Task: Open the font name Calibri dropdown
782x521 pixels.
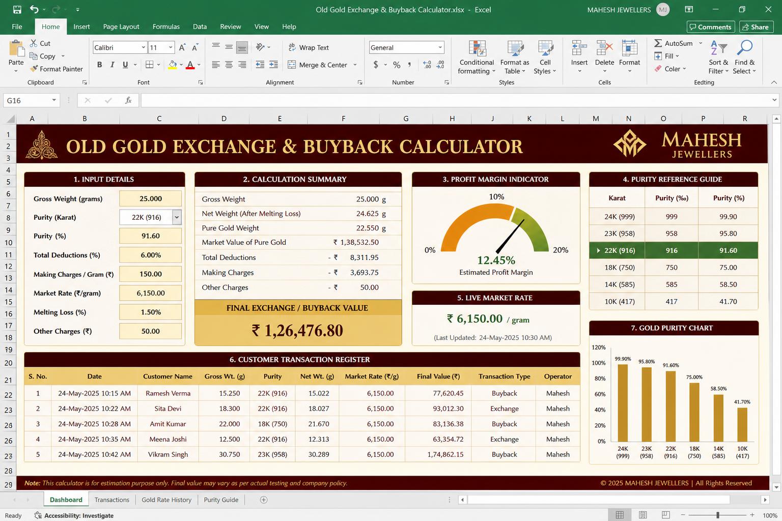Action: [x=143, y=47]
